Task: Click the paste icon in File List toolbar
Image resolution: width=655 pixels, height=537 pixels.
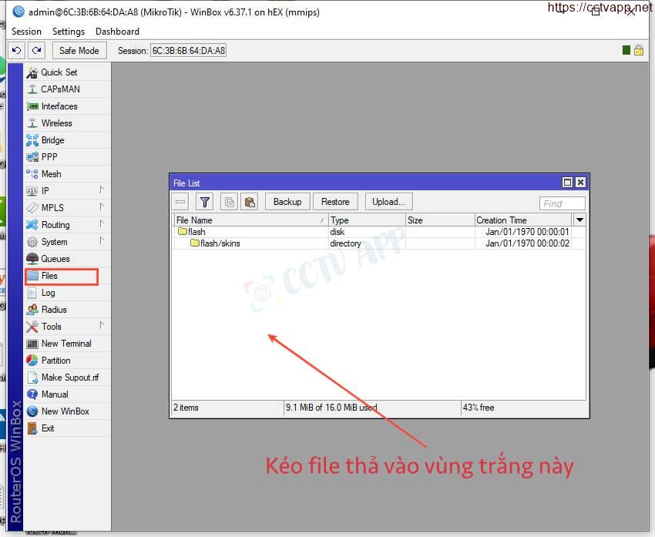Action: pyautogui.click(x=249, y=202)
